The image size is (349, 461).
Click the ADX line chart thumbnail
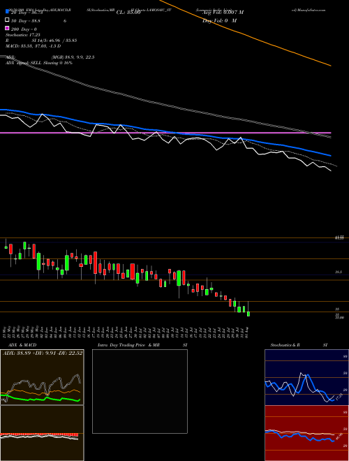[x=42, y=377]
